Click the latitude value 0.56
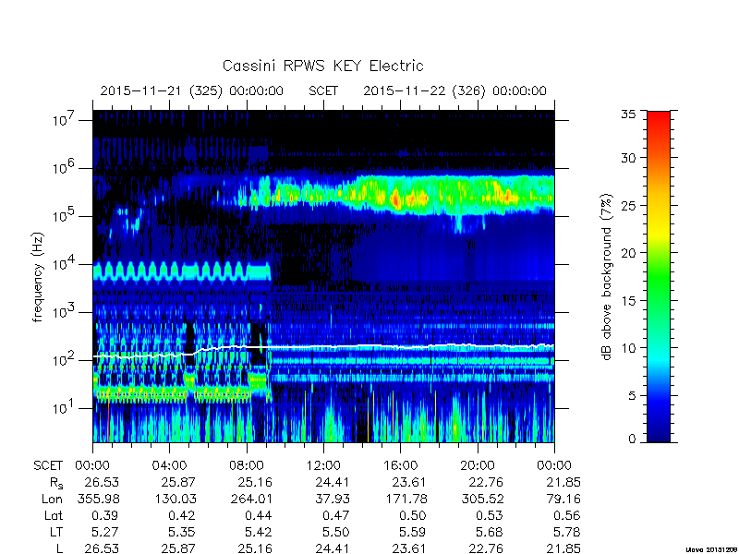 566,515
